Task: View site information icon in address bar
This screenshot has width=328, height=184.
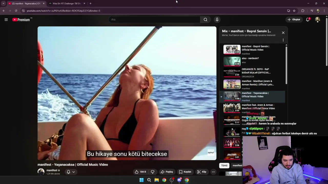Action: tap(23, 11)
